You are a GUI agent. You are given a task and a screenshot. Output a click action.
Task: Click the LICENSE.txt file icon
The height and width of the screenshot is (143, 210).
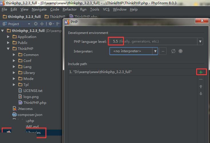[20, 90]
